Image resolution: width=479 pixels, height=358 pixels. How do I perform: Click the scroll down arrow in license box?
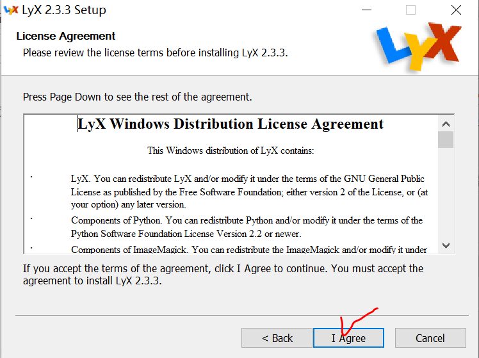446,245
